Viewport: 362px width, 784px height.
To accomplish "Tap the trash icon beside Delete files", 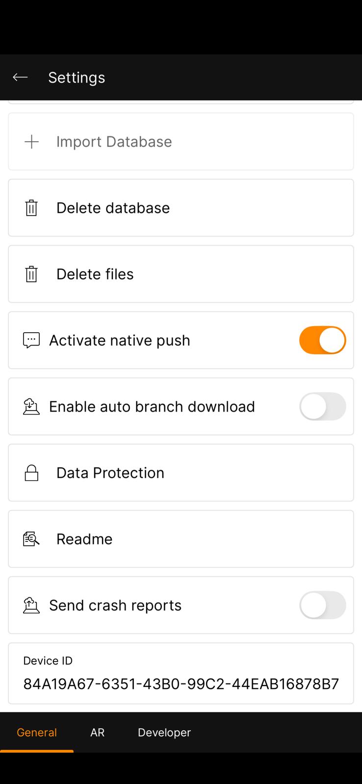I will click(31, 274).
